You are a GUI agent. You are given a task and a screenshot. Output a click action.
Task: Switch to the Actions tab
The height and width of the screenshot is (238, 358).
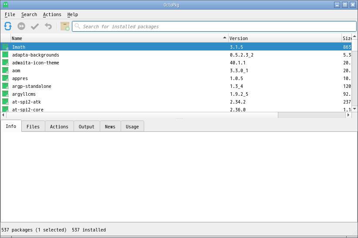pyautogui.click(x=59, y=127)
